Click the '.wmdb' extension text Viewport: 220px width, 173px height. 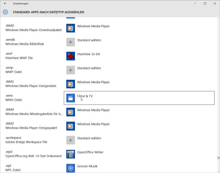coord(10,40)
